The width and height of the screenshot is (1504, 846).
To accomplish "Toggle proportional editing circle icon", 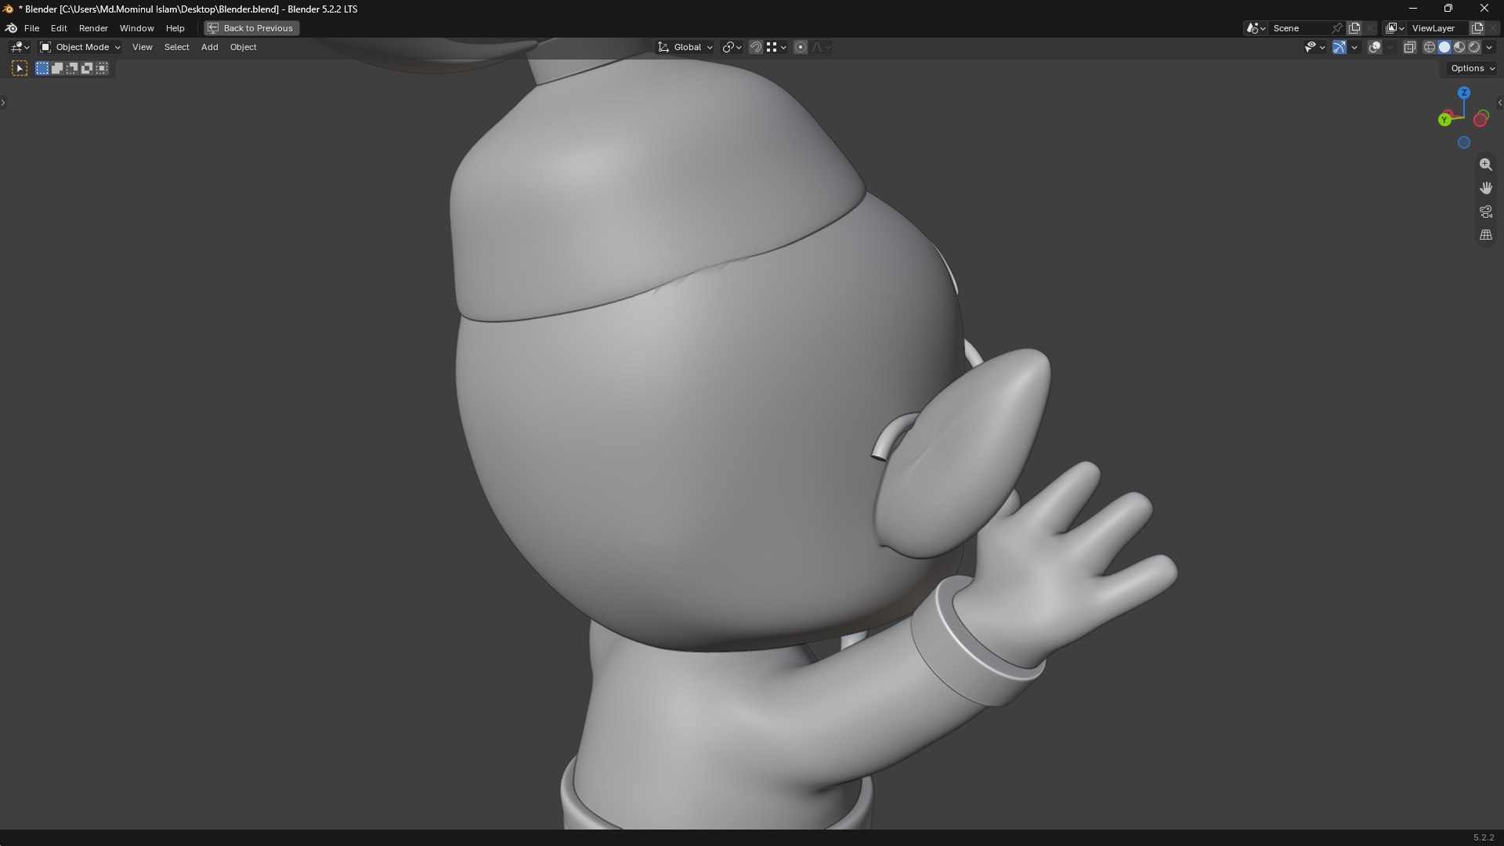I will point(801,48).
